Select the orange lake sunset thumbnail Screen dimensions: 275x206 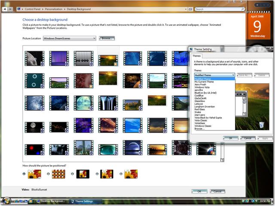click(157, 150)
